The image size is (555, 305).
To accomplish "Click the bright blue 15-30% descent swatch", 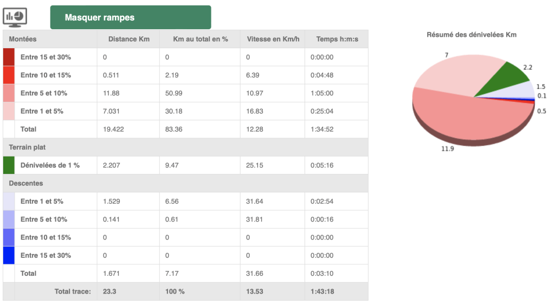I will tap(9, 255).
